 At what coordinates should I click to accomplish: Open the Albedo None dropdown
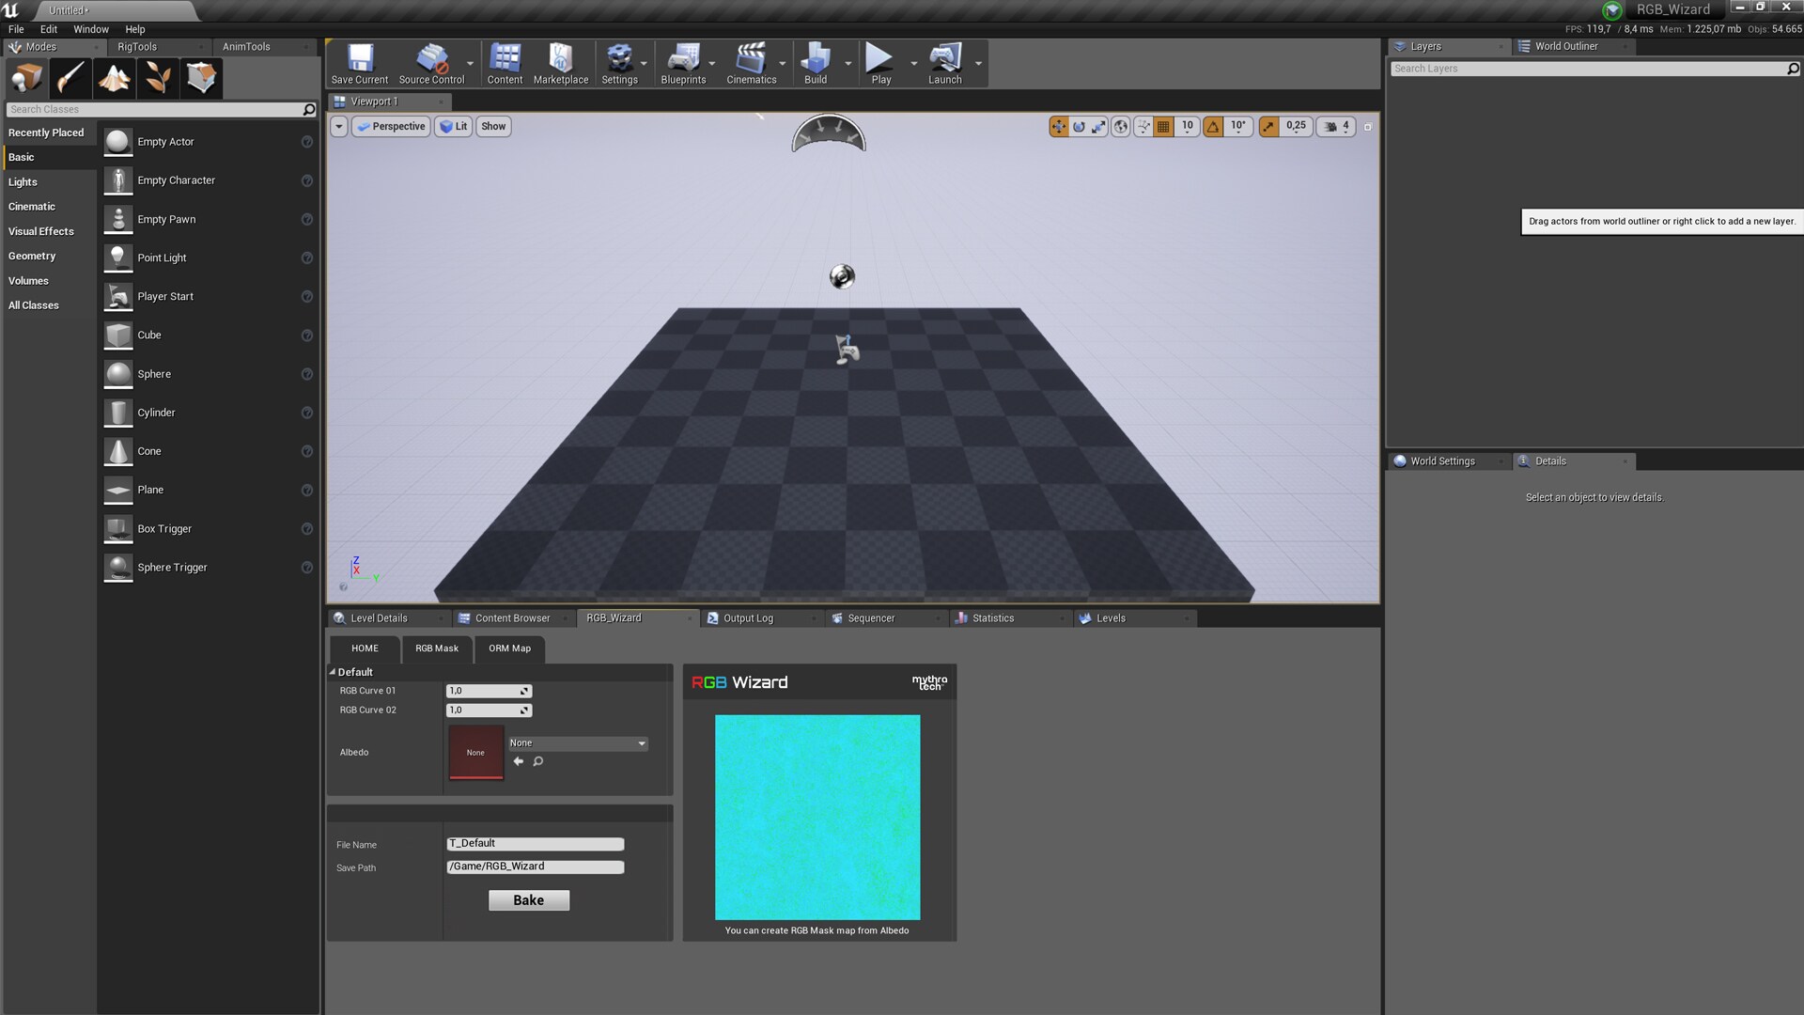tap(577, 742)
